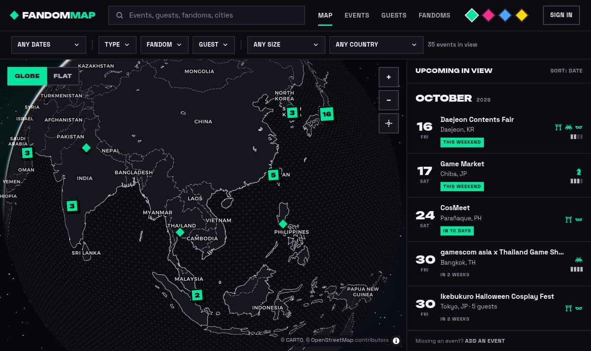The width and height of the screenshot is (591, 351).
Task: Switch to the Fandoms tab
Action: pyautogui.click(x=434, y=15)
